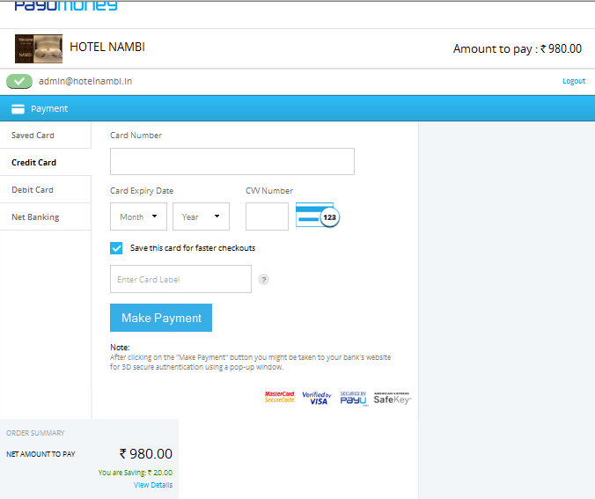
Task: Select the Credit Card tab
Action: coord(46,163)
